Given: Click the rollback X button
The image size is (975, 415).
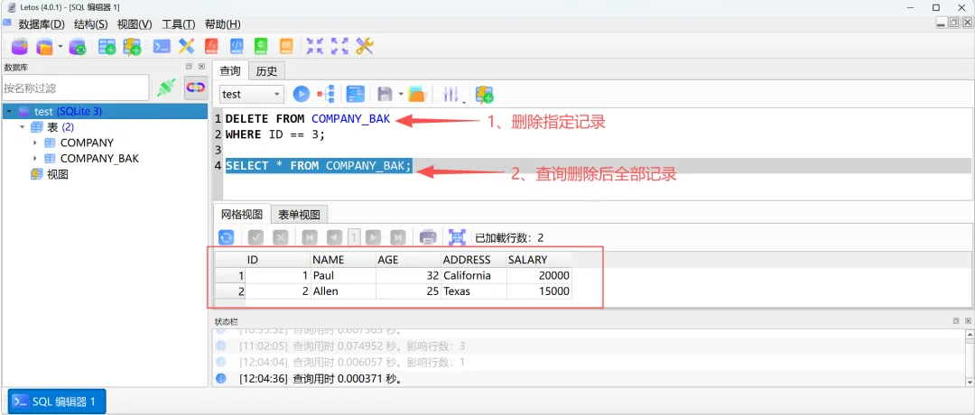Looking at the screenshot, I should (281, 237).
